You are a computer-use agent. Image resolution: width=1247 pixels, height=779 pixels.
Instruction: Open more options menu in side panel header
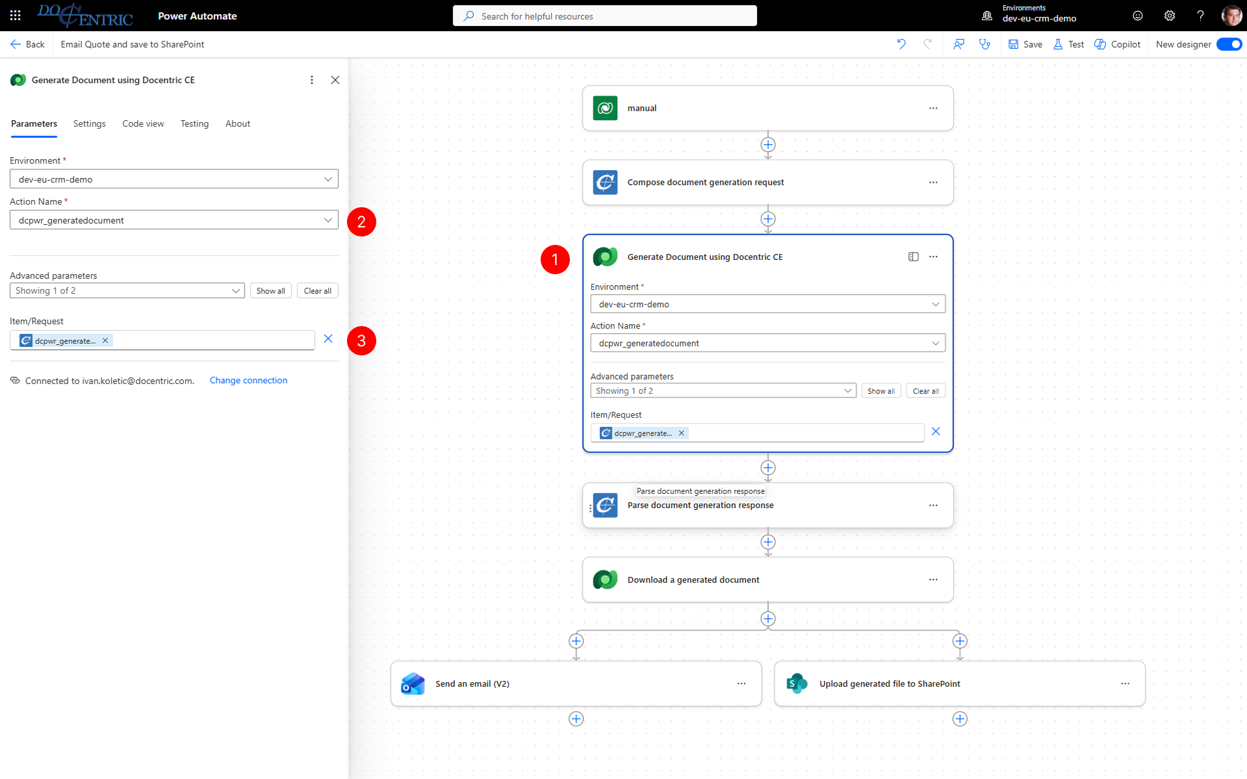[x=312, y=80]
